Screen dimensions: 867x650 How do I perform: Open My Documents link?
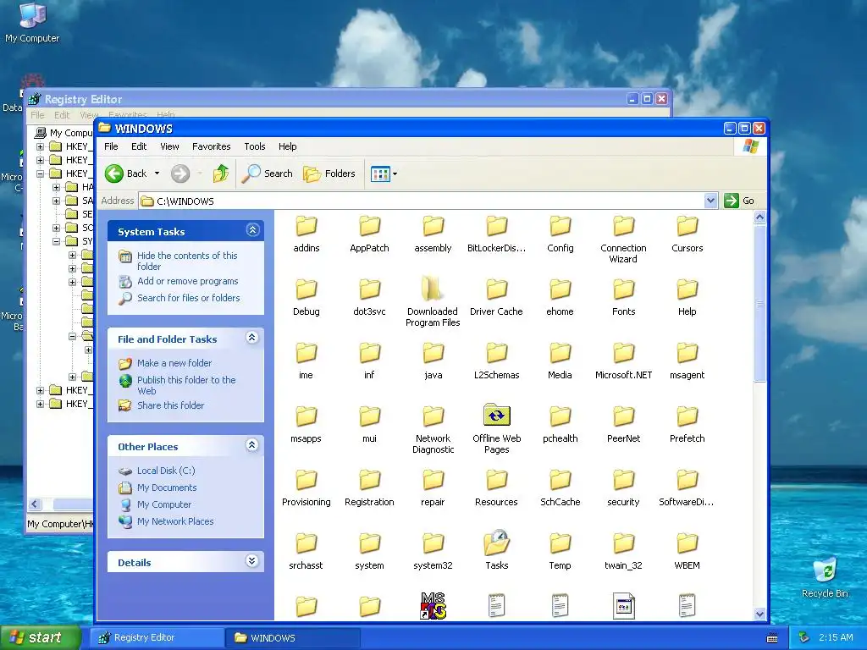[x=167, y=487]
